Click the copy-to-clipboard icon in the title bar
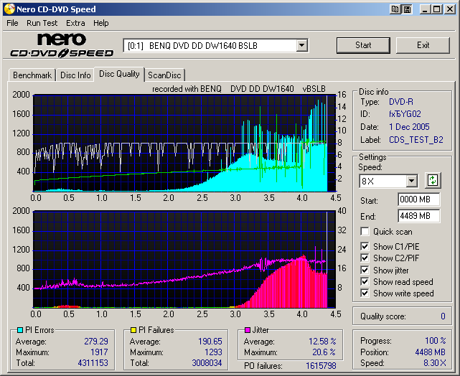 click(x=396, y=9)
